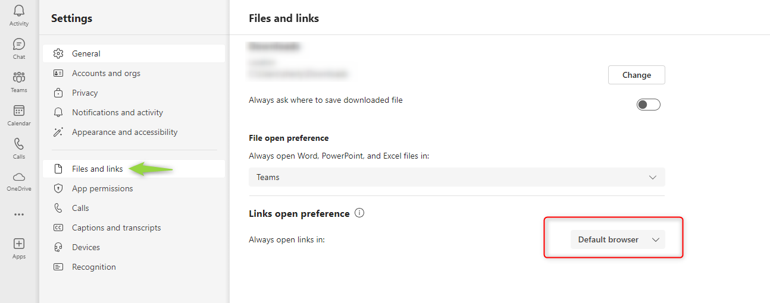Click the Links open preference info icon
The height and width of the screenshot is (303, 770).
pos(359,213)
